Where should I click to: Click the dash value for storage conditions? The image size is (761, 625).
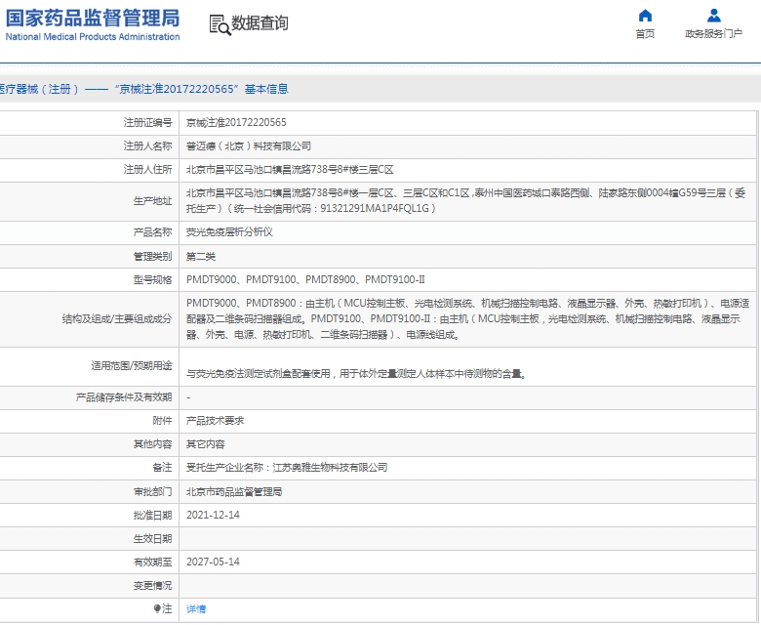pyautogui.click(x=188, y=397)
